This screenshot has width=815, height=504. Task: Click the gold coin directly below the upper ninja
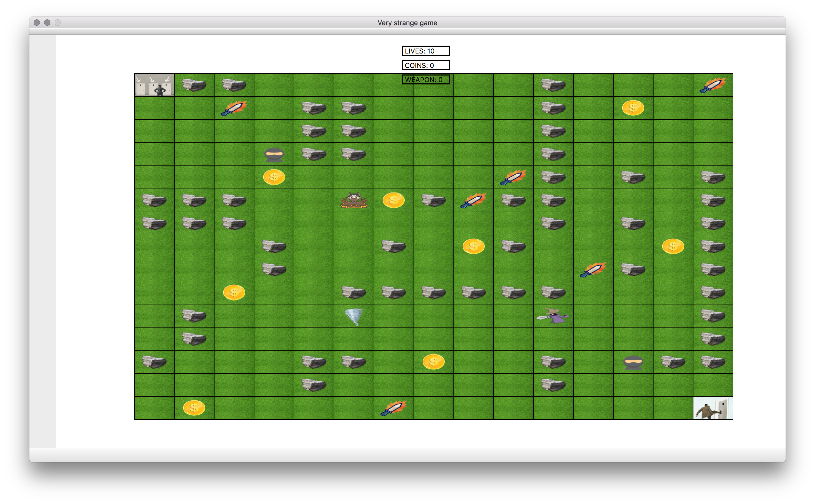pos(274,177)
